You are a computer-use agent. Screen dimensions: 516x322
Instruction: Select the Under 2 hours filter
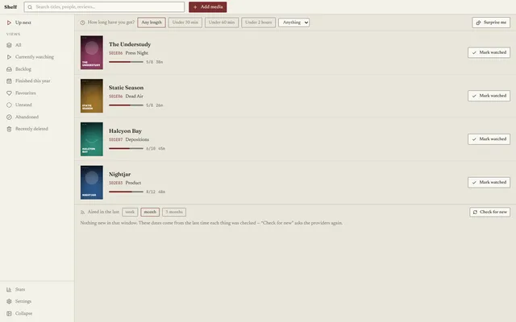tap(258, 23)
